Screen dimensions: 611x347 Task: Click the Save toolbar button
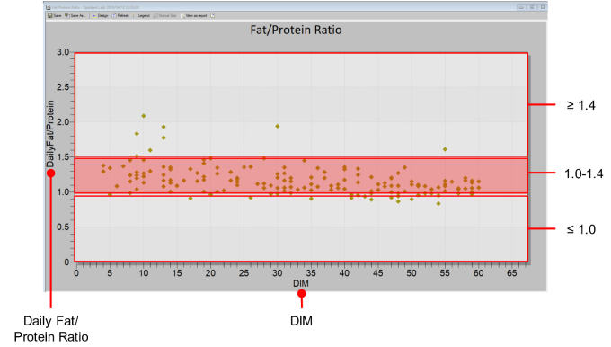click(55, 16)
